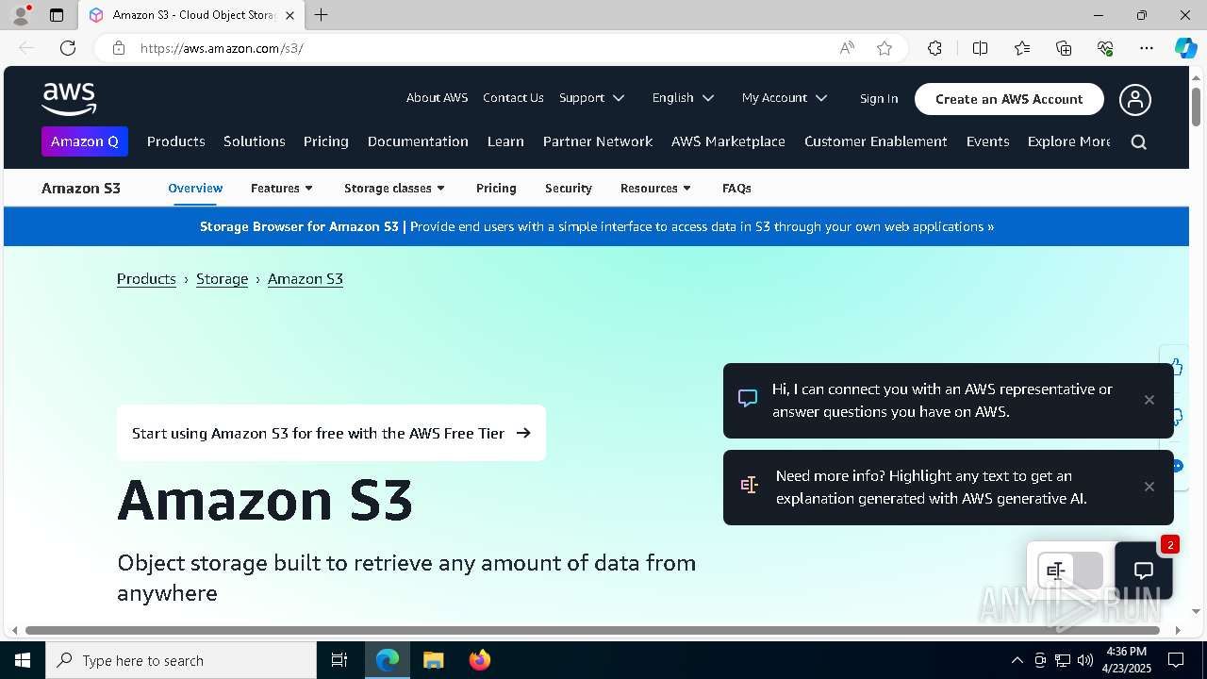Click the horizontal page scrollbar
Viewport: 1207px width, 679px height.
592,630
